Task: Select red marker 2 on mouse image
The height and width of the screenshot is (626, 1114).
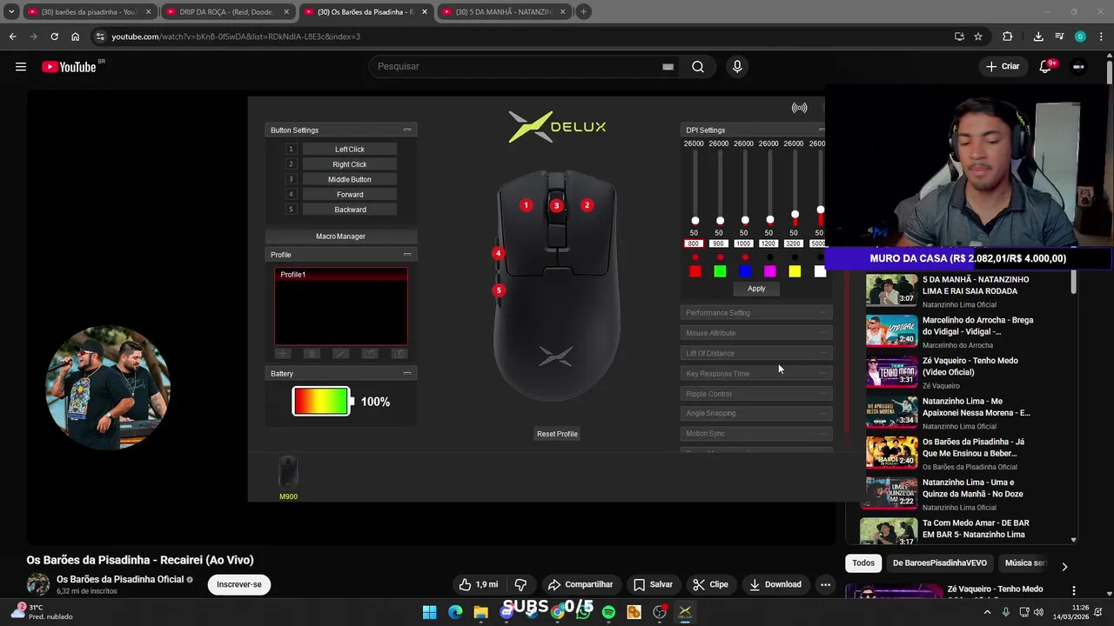Action: [587, 205]
